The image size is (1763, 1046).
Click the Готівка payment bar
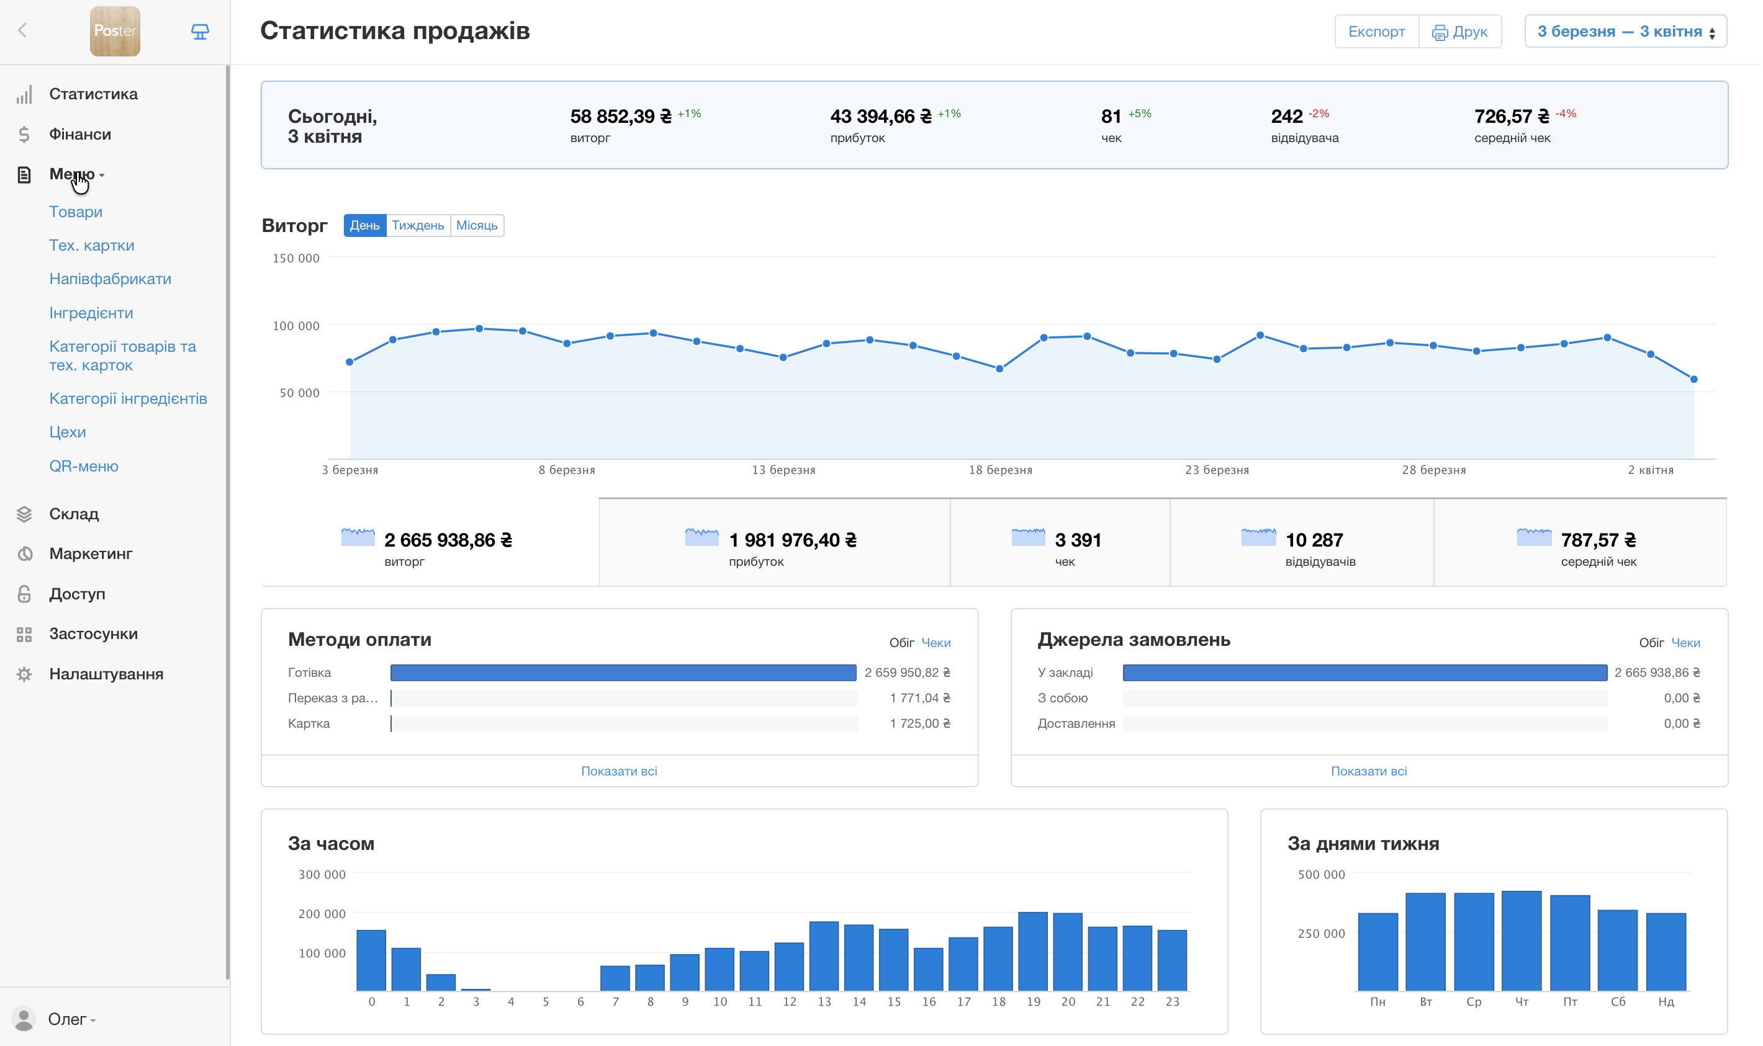tap(623, 673)
